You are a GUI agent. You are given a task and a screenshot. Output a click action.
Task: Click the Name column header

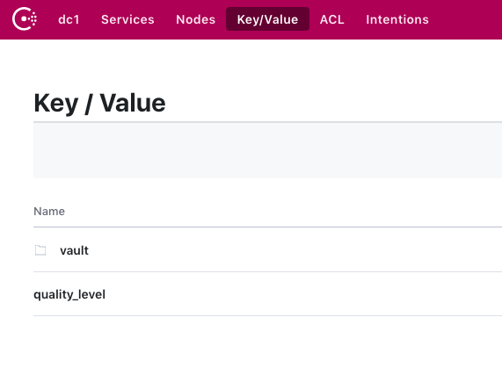pyautogui.click(x=49, y=212)
